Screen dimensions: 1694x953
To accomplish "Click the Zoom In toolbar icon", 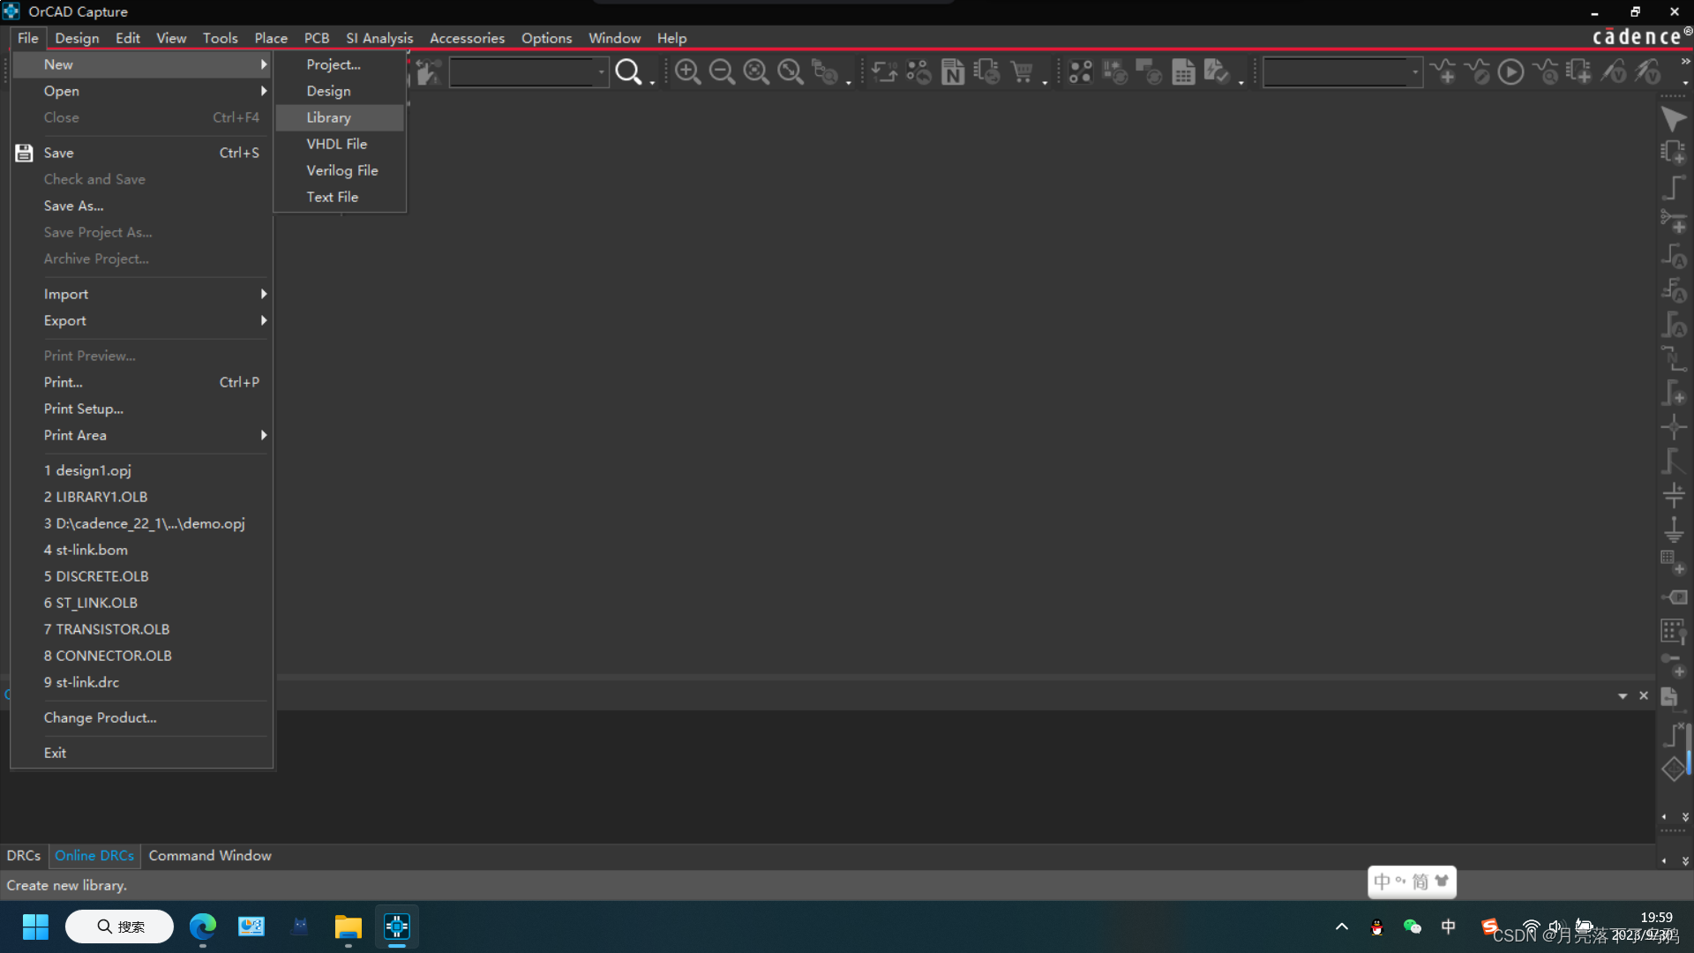I will (x=687, y=71).
